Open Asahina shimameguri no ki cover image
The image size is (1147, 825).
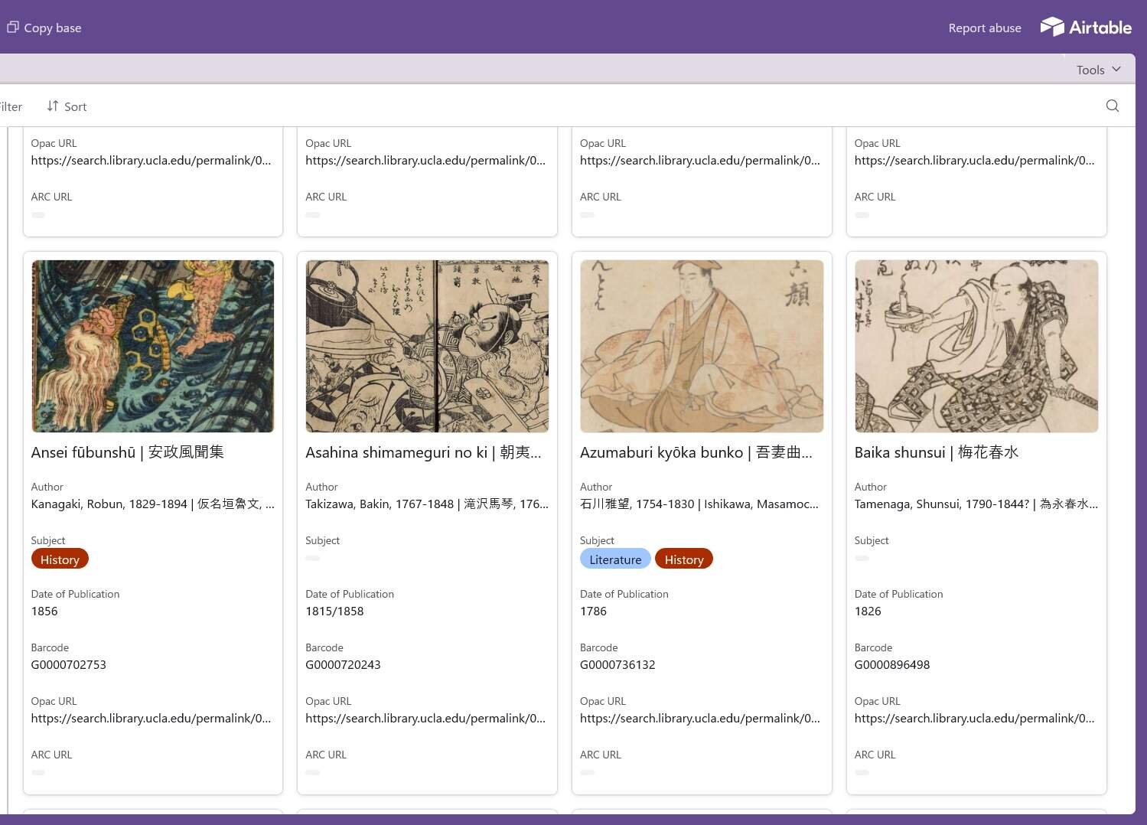pos(427,346)
